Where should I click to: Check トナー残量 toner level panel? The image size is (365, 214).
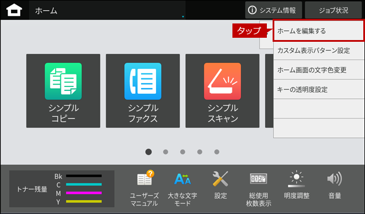click(x=61, y=189)
